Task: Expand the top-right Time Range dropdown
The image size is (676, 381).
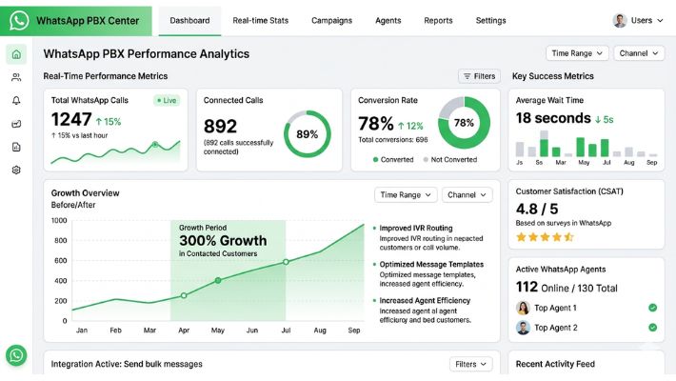Action: pos(576,54)
